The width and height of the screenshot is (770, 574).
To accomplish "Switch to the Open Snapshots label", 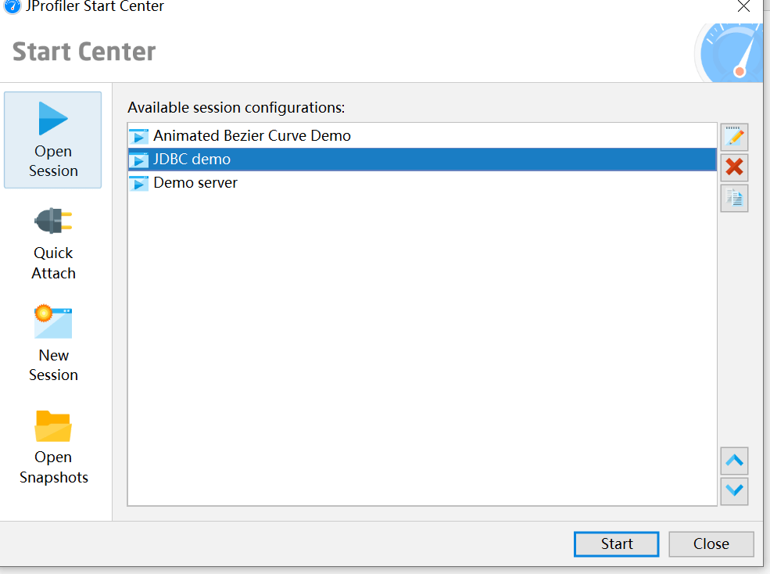I will click(x=53, y=468).
